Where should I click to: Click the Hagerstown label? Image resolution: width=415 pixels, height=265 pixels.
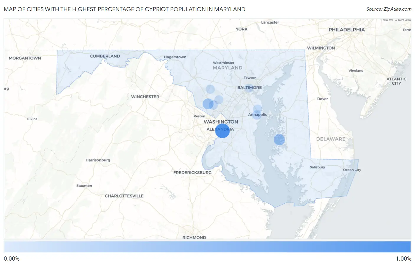coord(175,57)
